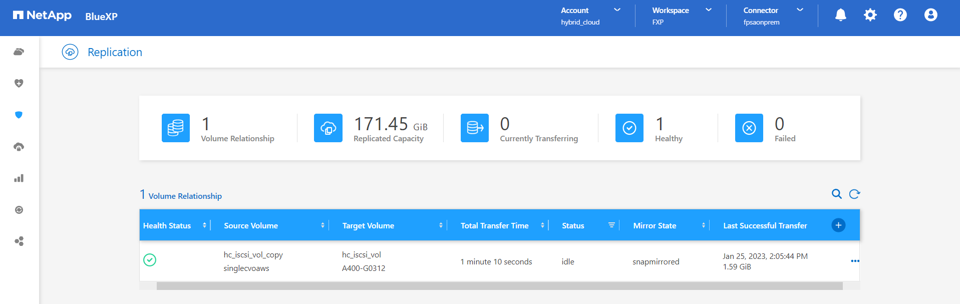This screenshot has width=960, height=304.
Task: Click the Last Successful Transfer header
Action: tap(765, 226)
